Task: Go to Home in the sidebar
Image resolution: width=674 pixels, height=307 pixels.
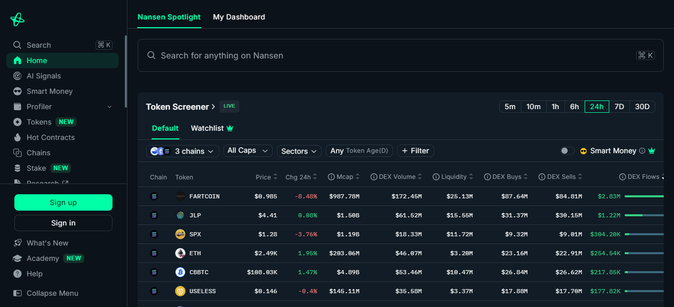Action: pyautogui.click(x=62, y=60)
